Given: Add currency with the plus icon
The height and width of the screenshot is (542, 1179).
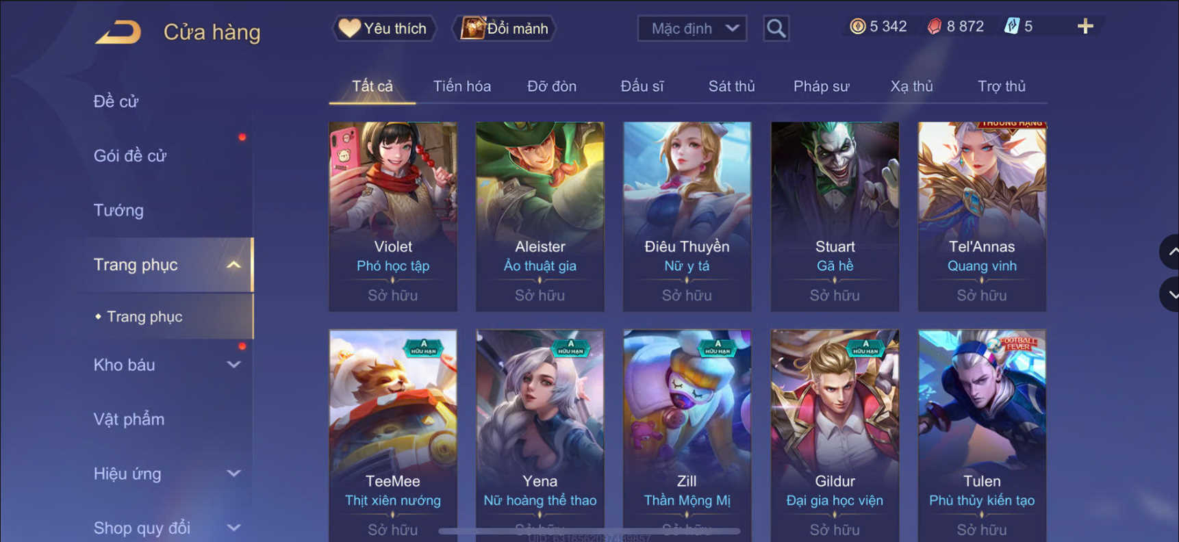Looking at the screenshot, I should tap(1085, 27).
